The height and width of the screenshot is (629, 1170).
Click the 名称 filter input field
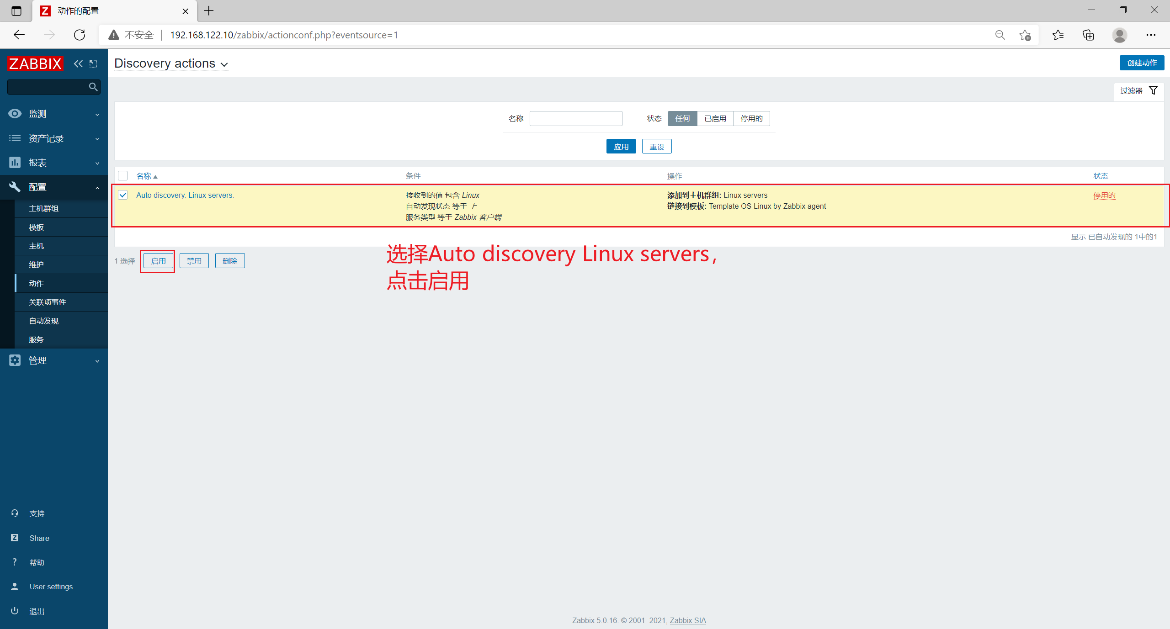click(x=576, y=118)
